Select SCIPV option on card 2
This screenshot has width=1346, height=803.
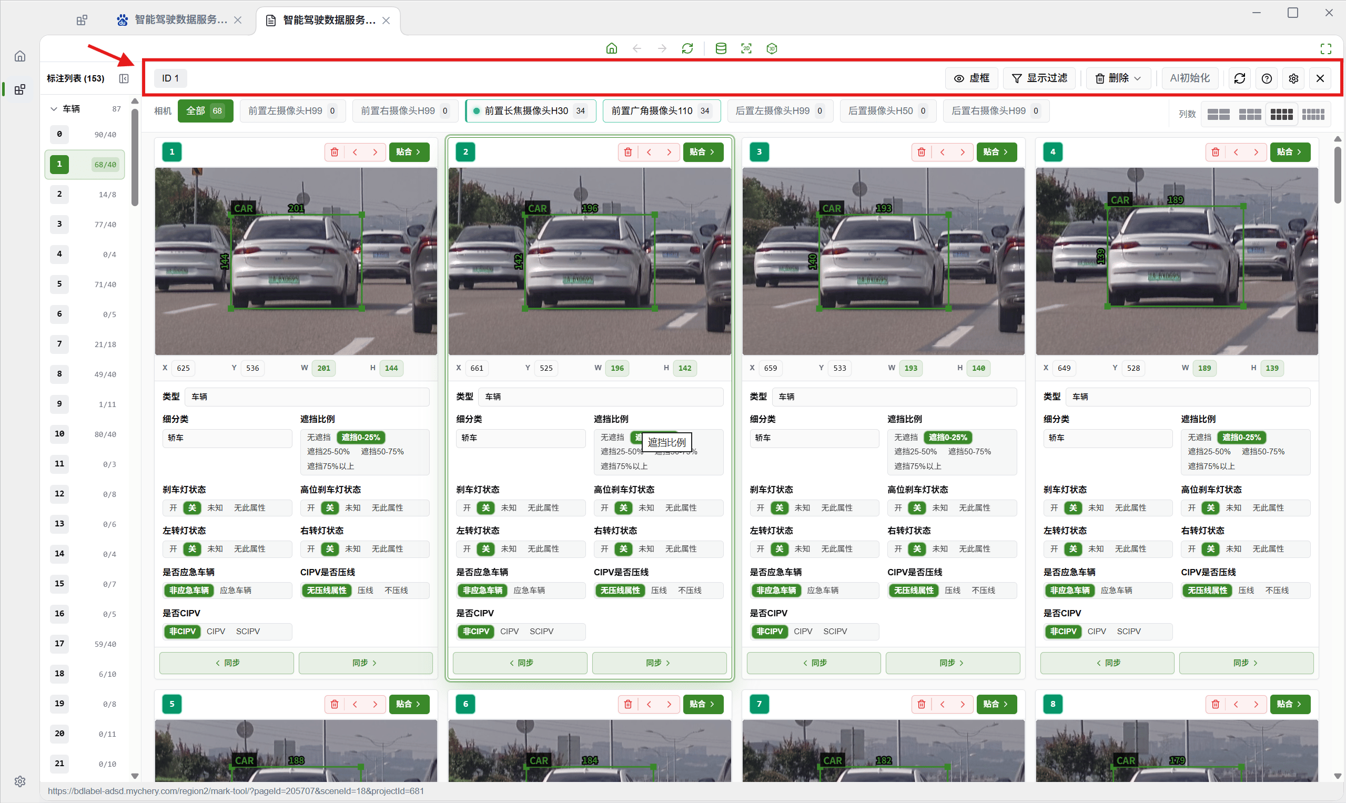(541, 631)
